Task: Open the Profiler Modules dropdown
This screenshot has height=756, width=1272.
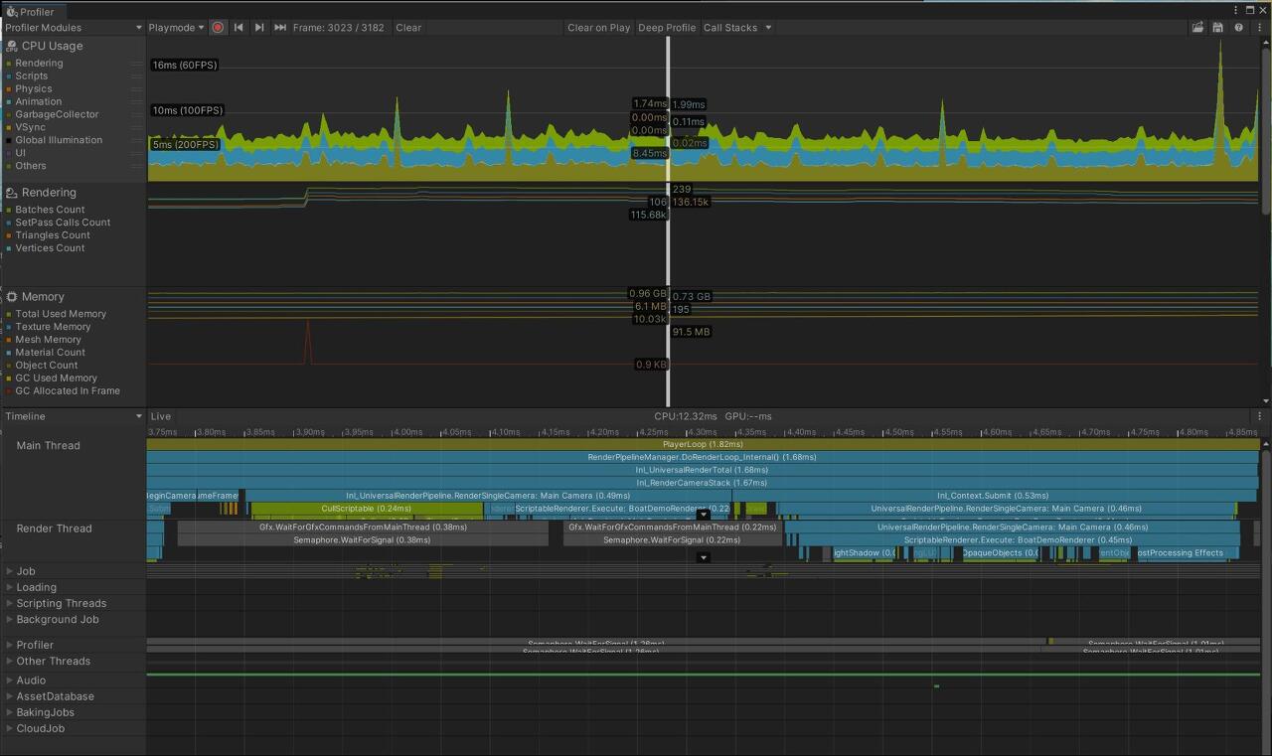Action: click(73, 28)
